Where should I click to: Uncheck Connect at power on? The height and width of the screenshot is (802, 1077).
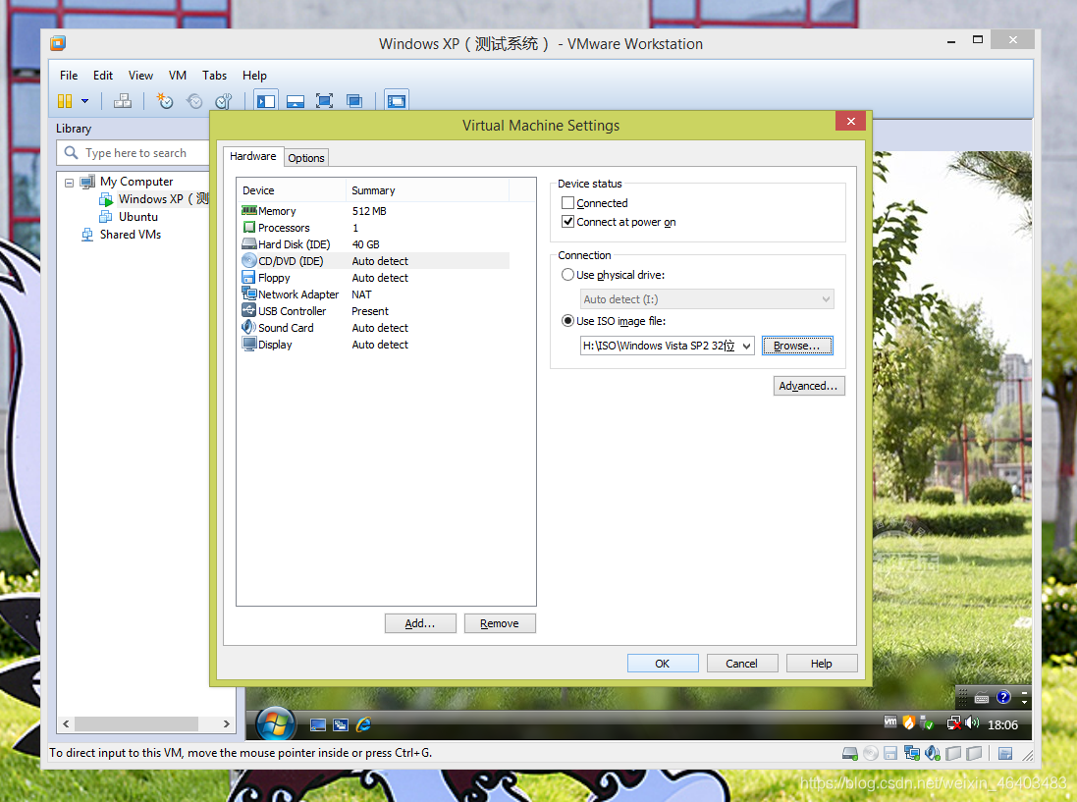(568, 222)
